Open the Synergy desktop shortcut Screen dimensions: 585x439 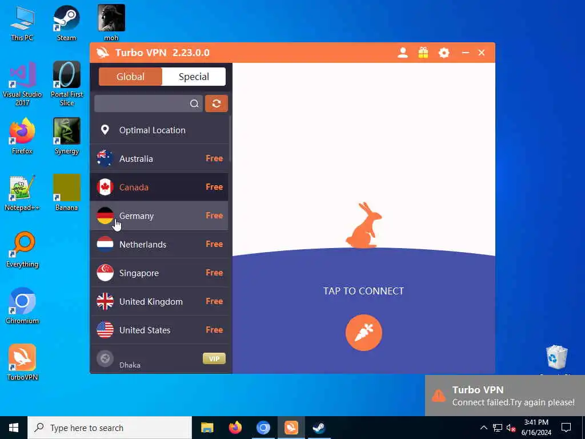tap(67, 137)
